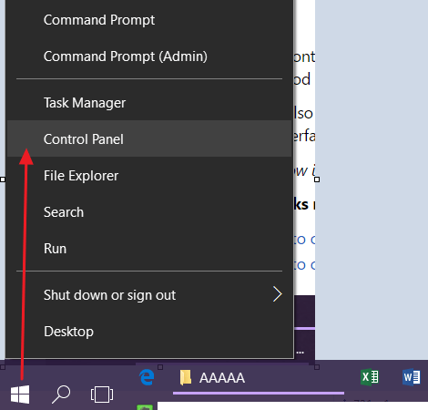Image resolution: width=428 pixels, height=410 pixels.
Task: Open the taskbar search magnifier icon
Action: pyautogui.click(x=61, y=395)
